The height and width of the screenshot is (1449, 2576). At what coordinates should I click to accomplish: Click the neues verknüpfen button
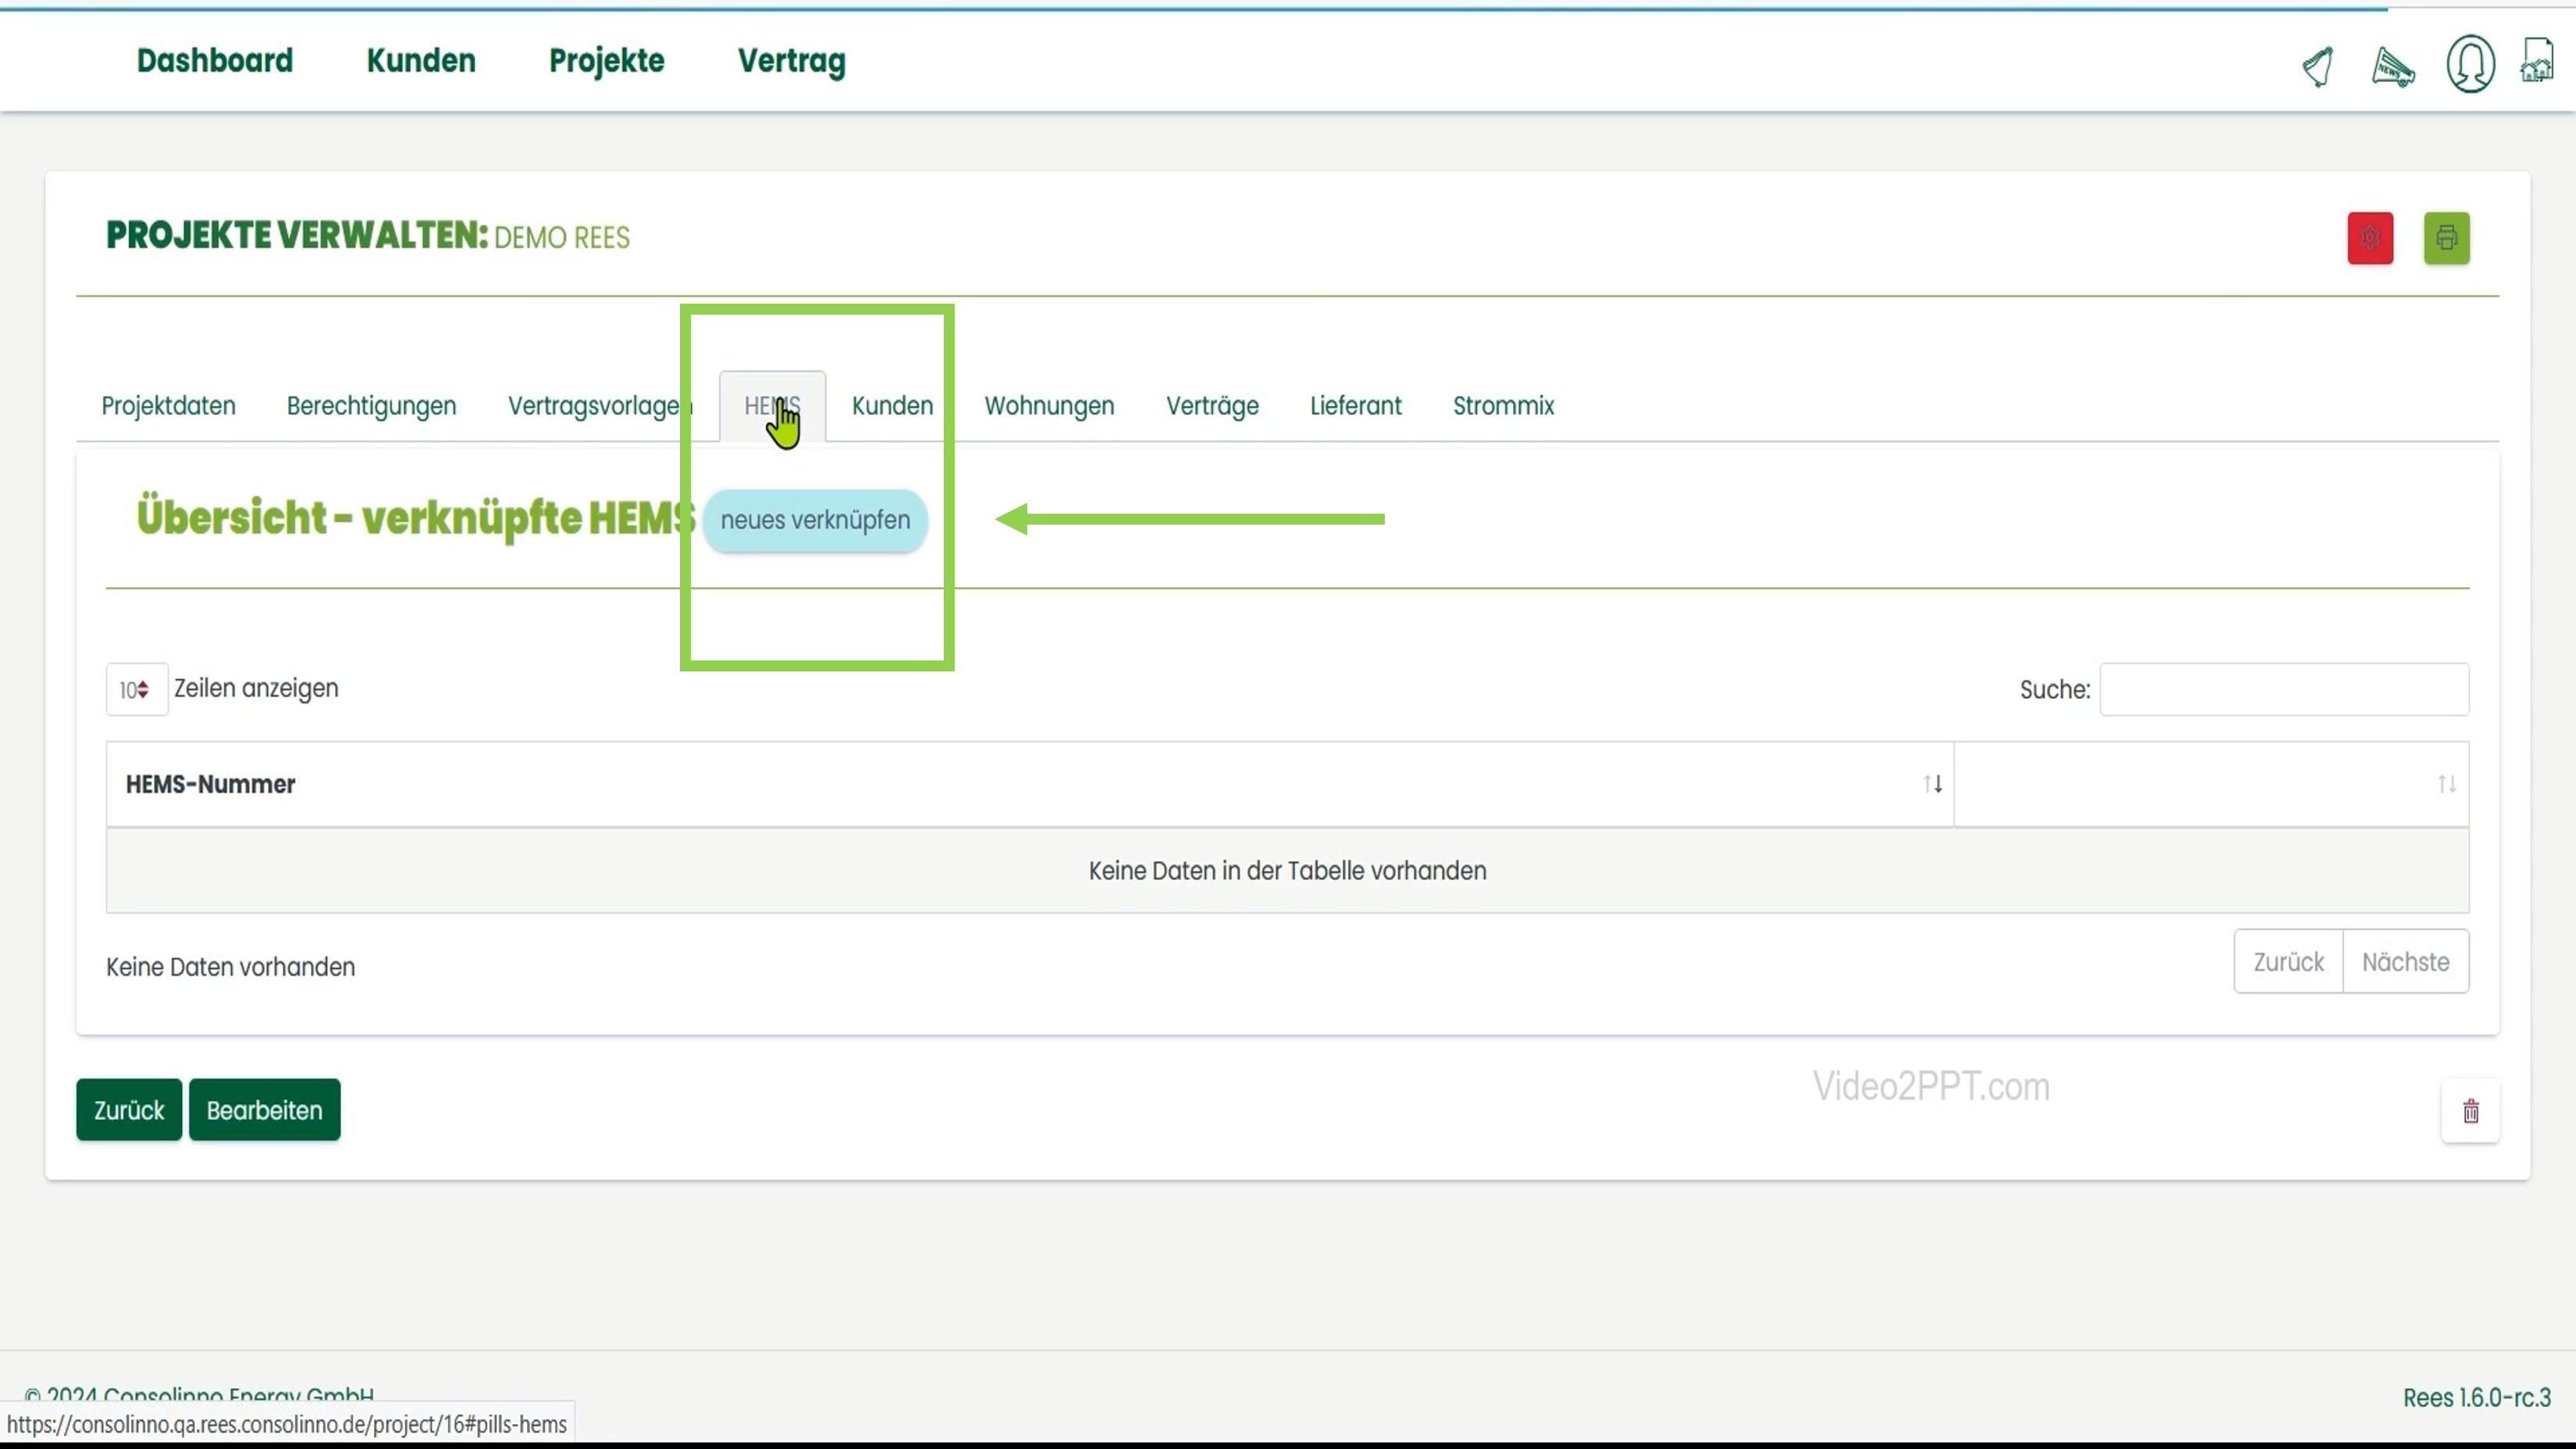point(815,520)
